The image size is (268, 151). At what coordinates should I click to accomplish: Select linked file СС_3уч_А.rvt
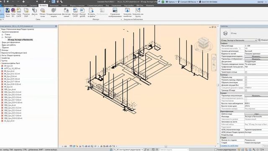9,121
